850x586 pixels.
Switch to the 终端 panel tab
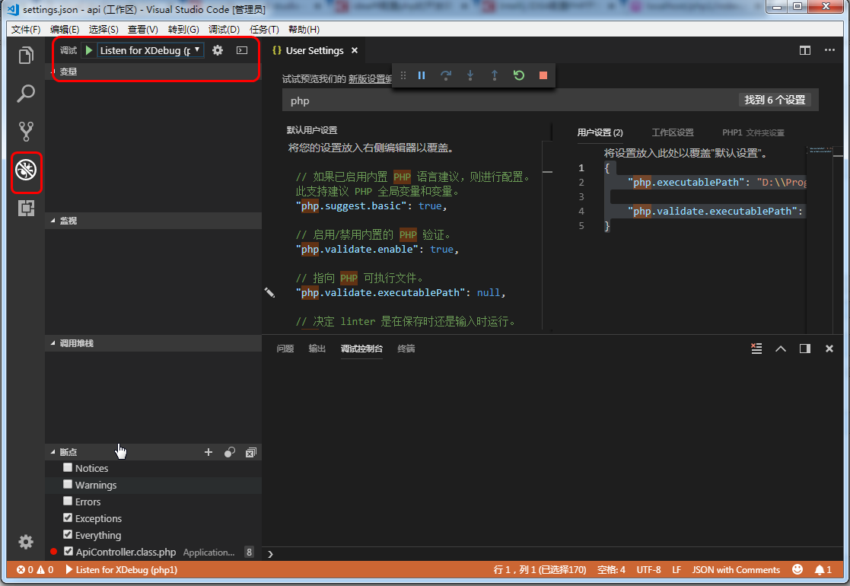click(406, 349)
